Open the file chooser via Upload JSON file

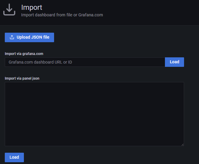click(x=30, y=37)
